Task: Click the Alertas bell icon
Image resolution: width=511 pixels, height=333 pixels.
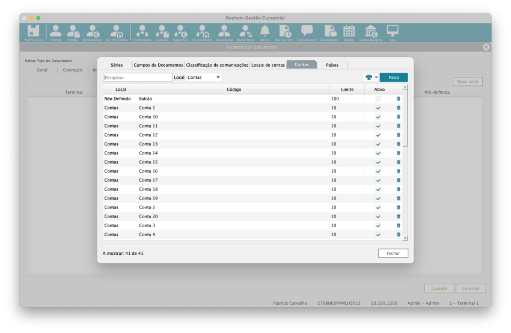Action: [265, 32]
